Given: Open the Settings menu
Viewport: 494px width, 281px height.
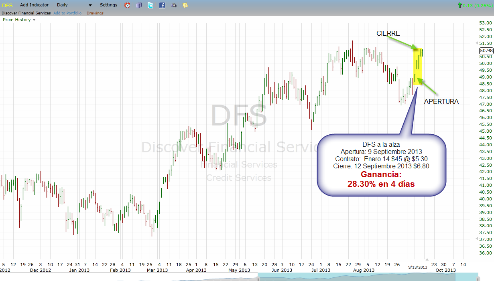Looking at the screenshot, I should (x=108, y=5).
